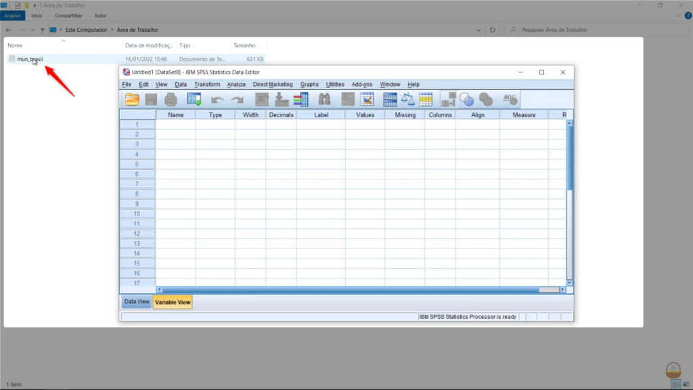
Task: Open the Exibir ribbon tab
Action: [100, 16]
